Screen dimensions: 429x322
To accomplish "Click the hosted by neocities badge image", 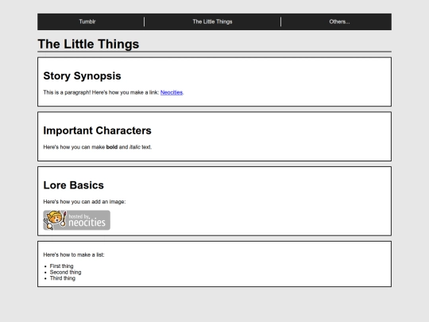I will 76,220.
